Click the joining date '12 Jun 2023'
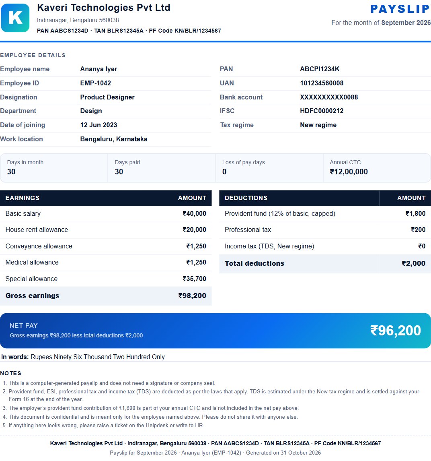 (99, 125)
